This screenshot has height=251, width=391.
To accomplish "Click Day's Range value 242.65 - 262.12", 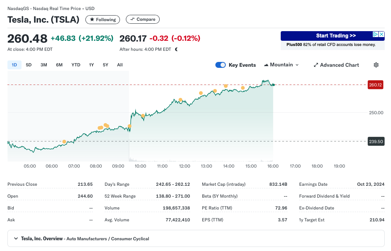I will [173, 184].
